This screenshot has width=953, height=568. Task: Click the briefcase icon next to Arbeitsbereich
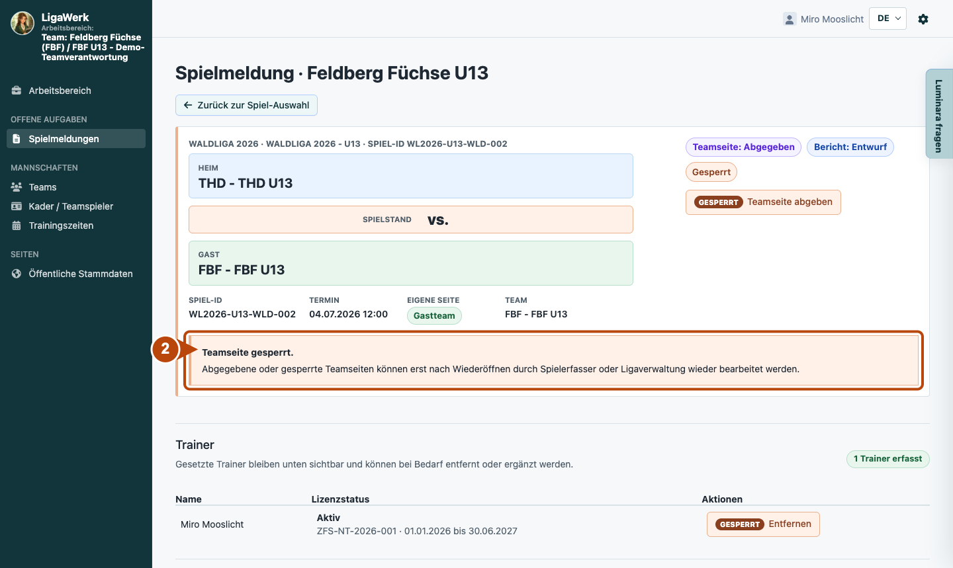(17, 91)
